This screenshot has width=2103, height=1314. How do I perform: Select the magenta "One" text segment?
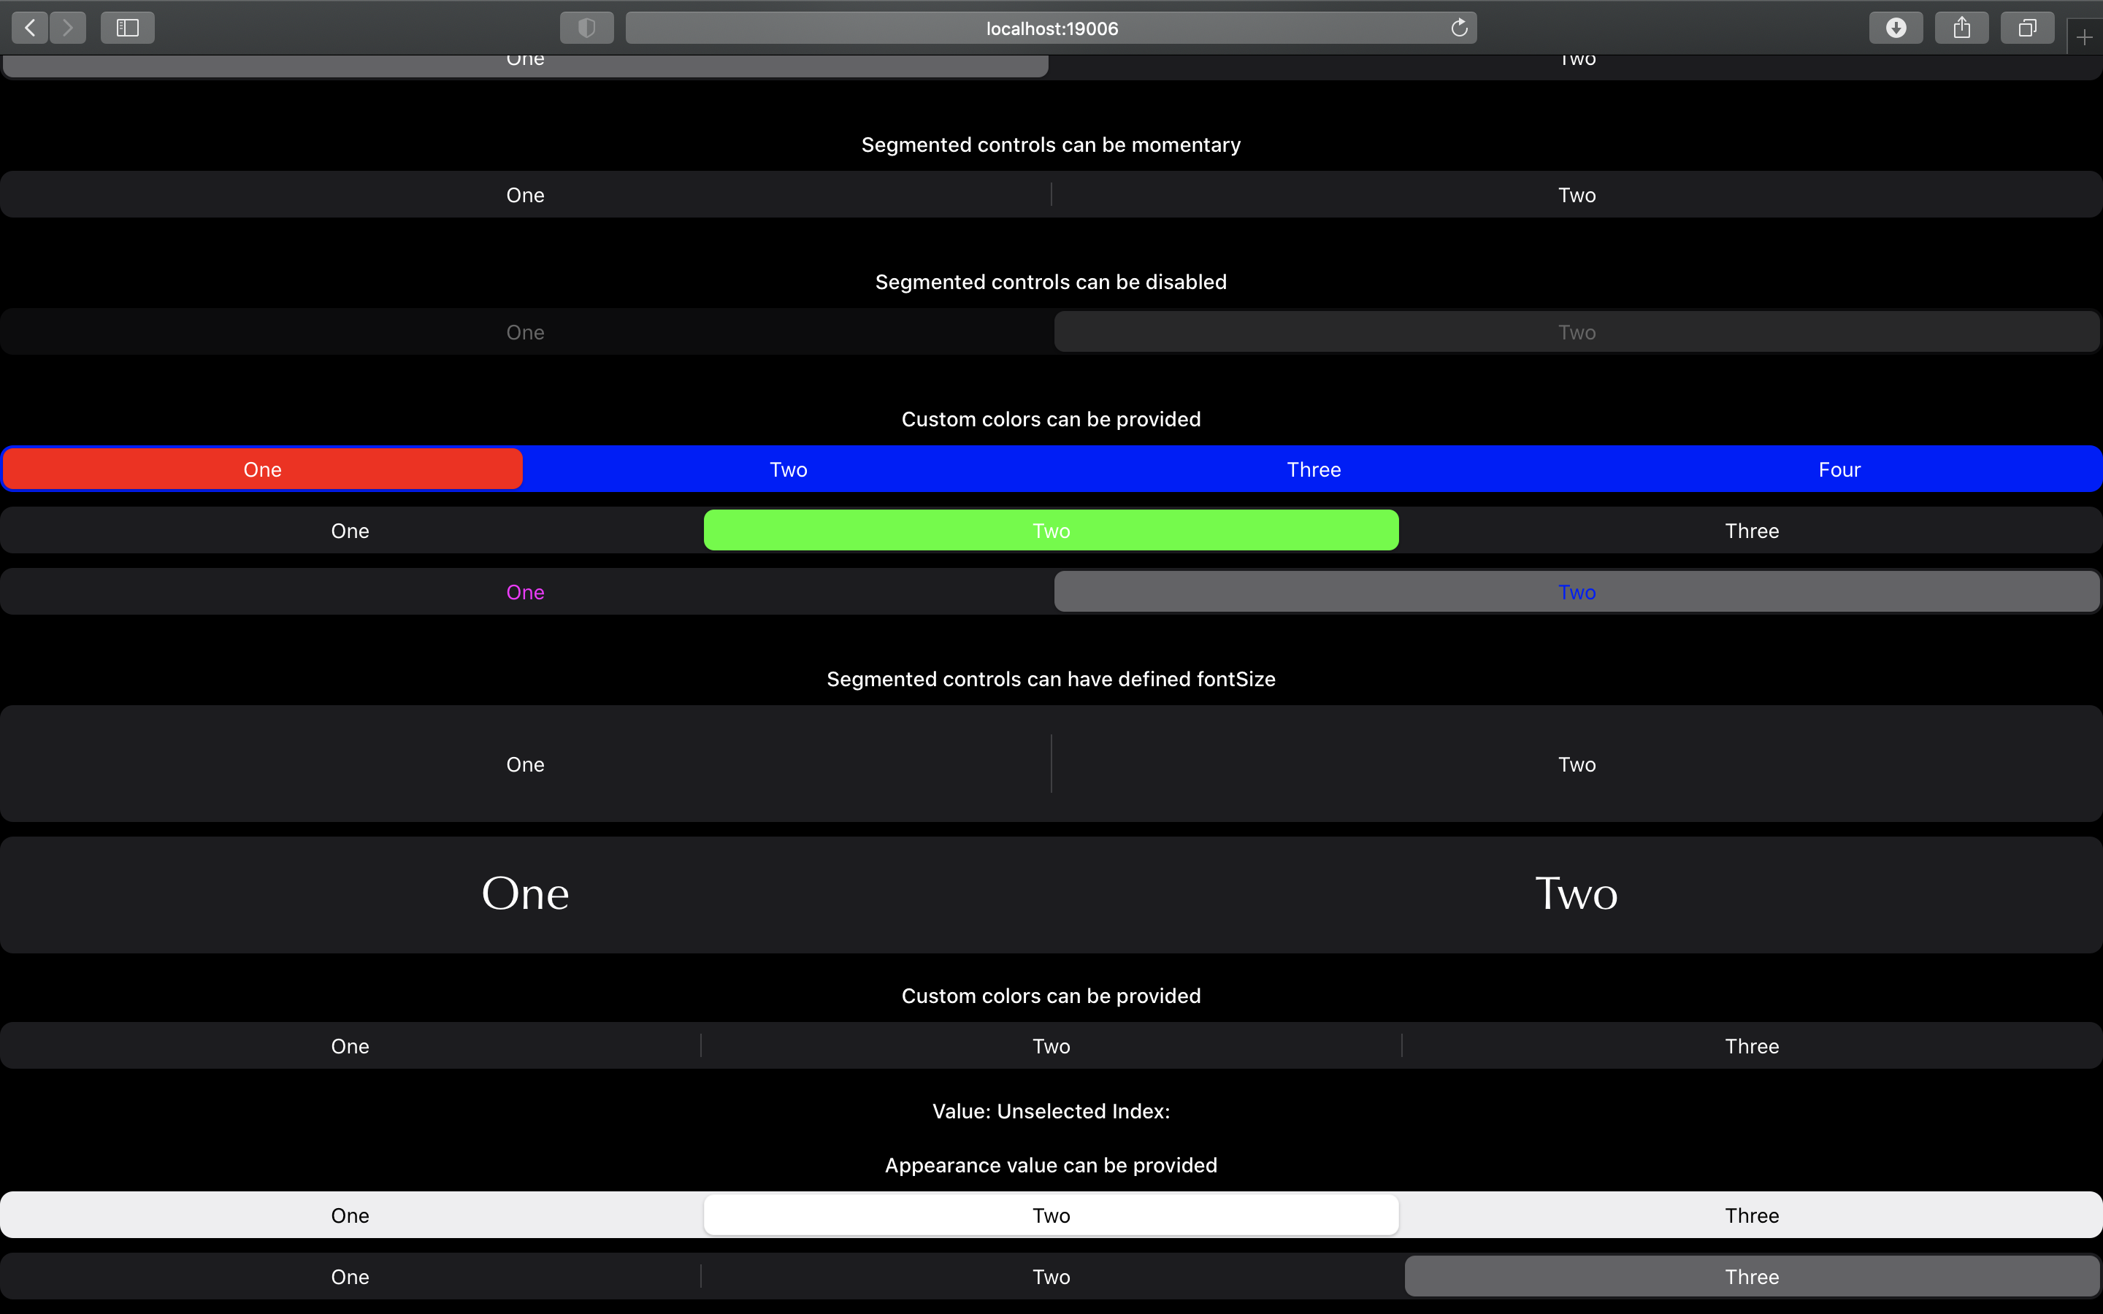[x=525, y=592]
